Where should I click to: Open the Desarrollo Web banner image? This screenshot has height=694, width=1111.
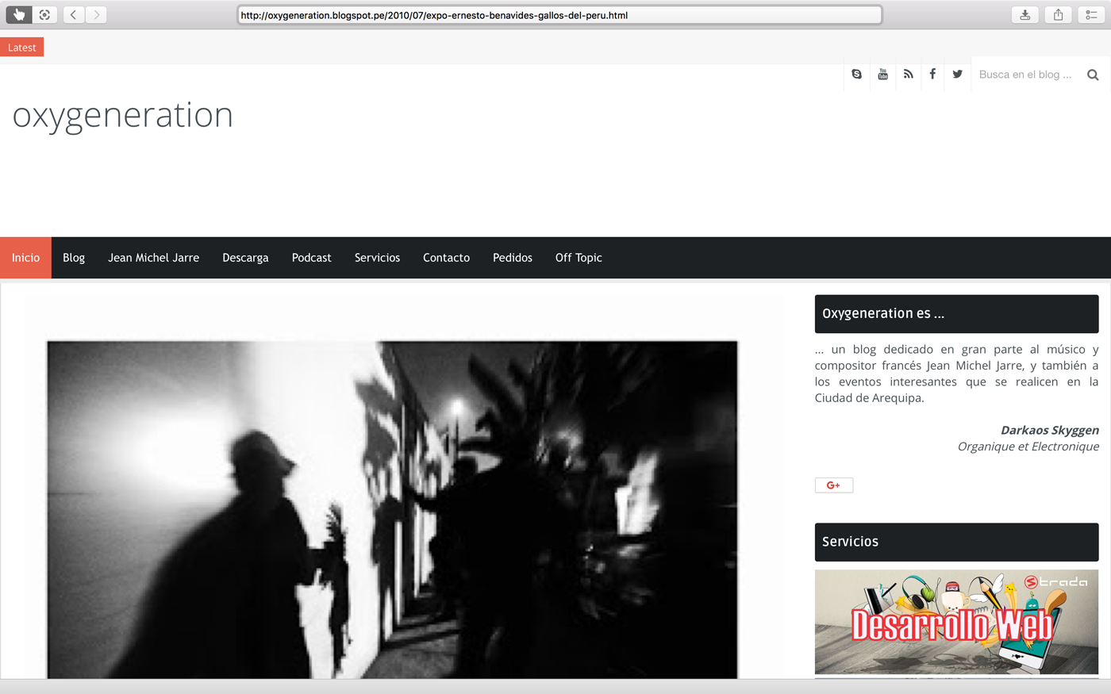coord(956,623)
